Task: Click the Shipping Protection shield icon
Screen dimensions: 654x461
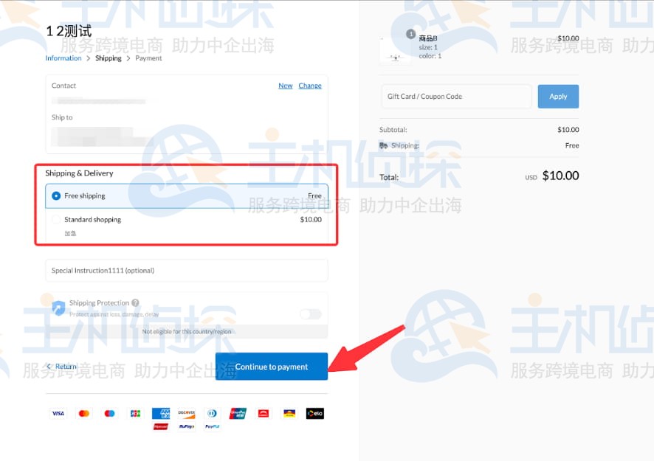Action: (x=59, y=308)
